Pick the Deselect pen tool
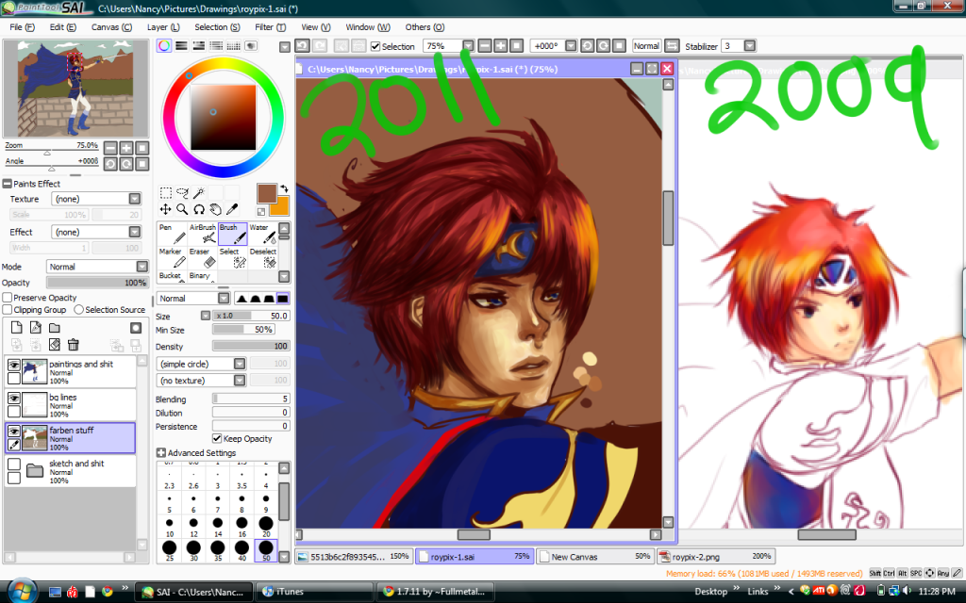The width and height of the screenshot is (966, 603). point(263,258)
